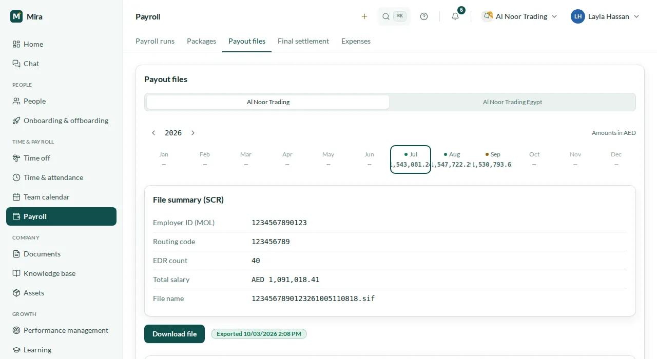Click the plus add icon
This screenshot has width=657, height=359.
coord(364,16)
